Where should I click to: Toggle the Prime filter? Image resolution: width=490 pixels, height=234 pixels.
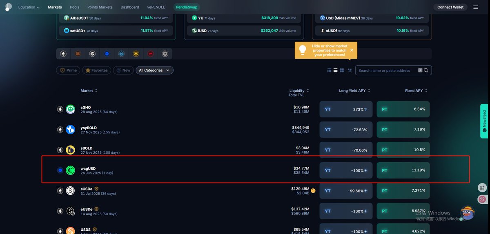(69, 71)
